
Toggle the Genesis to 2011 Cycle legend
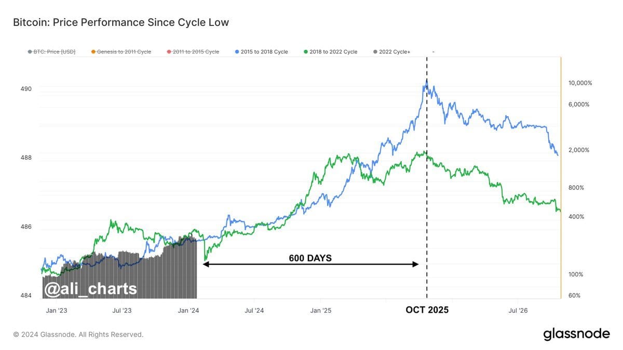coord(121,52)
